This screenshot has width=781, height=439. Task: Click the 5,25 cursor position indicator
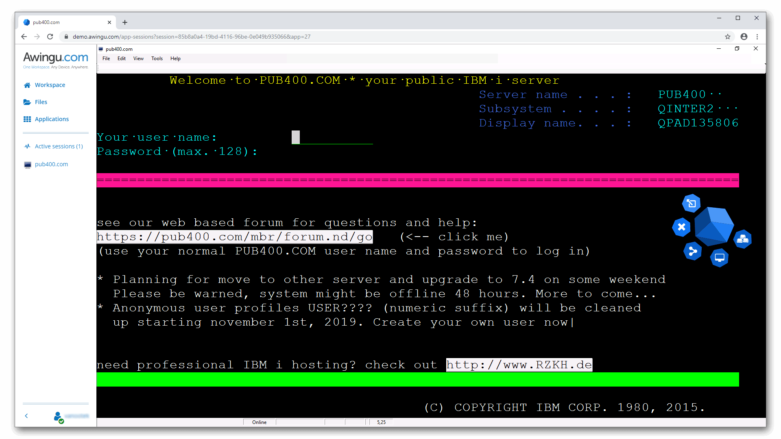click(x=381, y=422)
